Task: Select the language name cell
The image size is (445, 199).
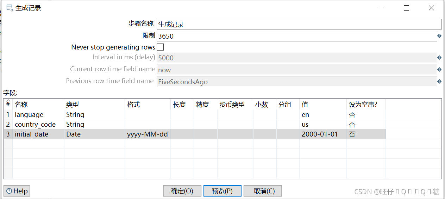Action: tap(38, 114)
